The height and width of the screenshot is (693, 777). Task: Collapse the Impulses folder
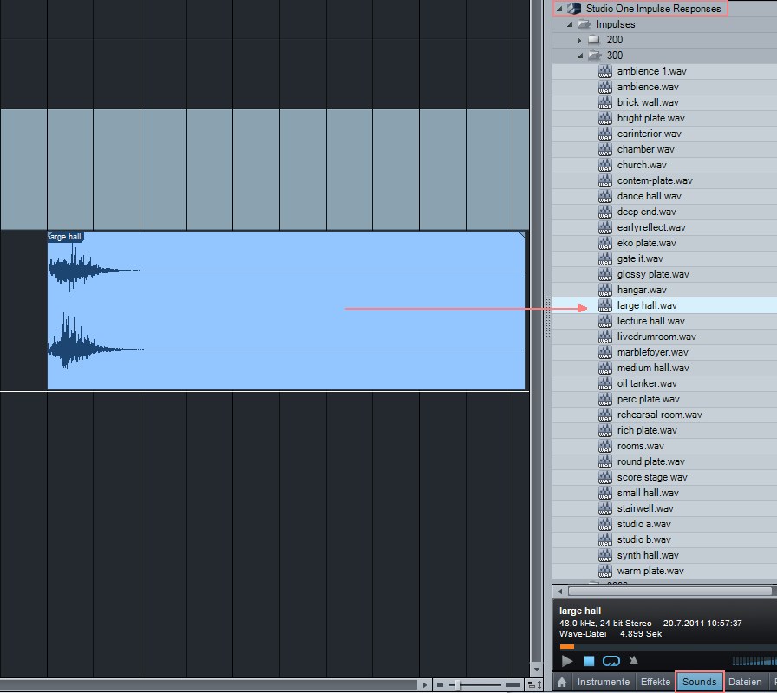(x=570, y=24)
